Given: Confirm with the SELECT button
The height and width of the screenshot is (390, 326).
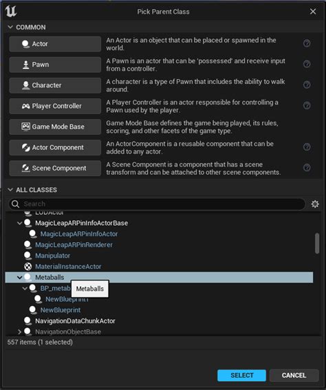Looking at the screenshot, I should (x=241, y=375).
